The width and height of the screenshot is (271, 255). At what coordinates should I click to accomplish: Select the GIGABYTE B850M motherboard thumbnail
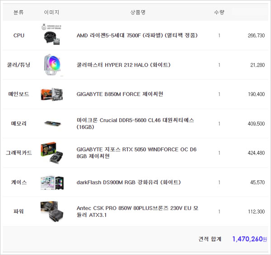click(x=51, y=94)
